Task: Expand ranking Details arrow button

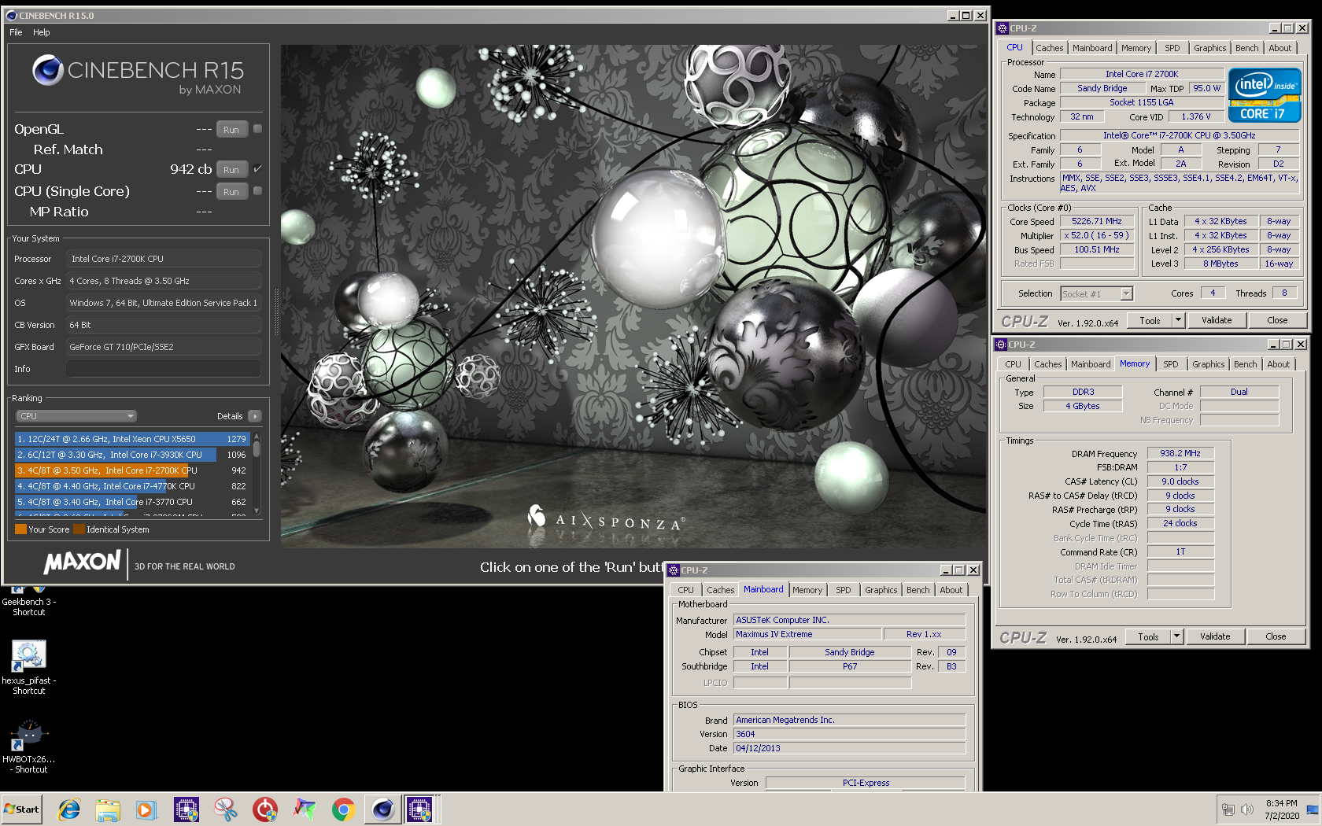Action: click(254, 416)
